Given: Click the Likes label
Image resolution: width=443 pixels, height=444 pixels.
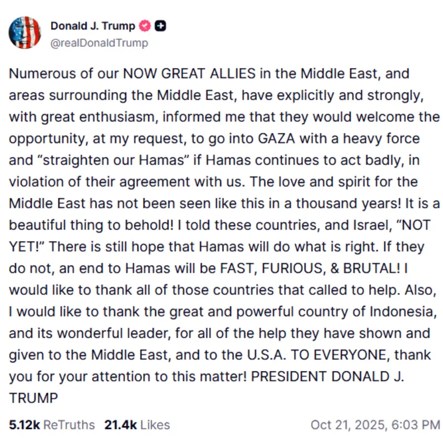Looking at the screenshot, I should coord(155,425).
